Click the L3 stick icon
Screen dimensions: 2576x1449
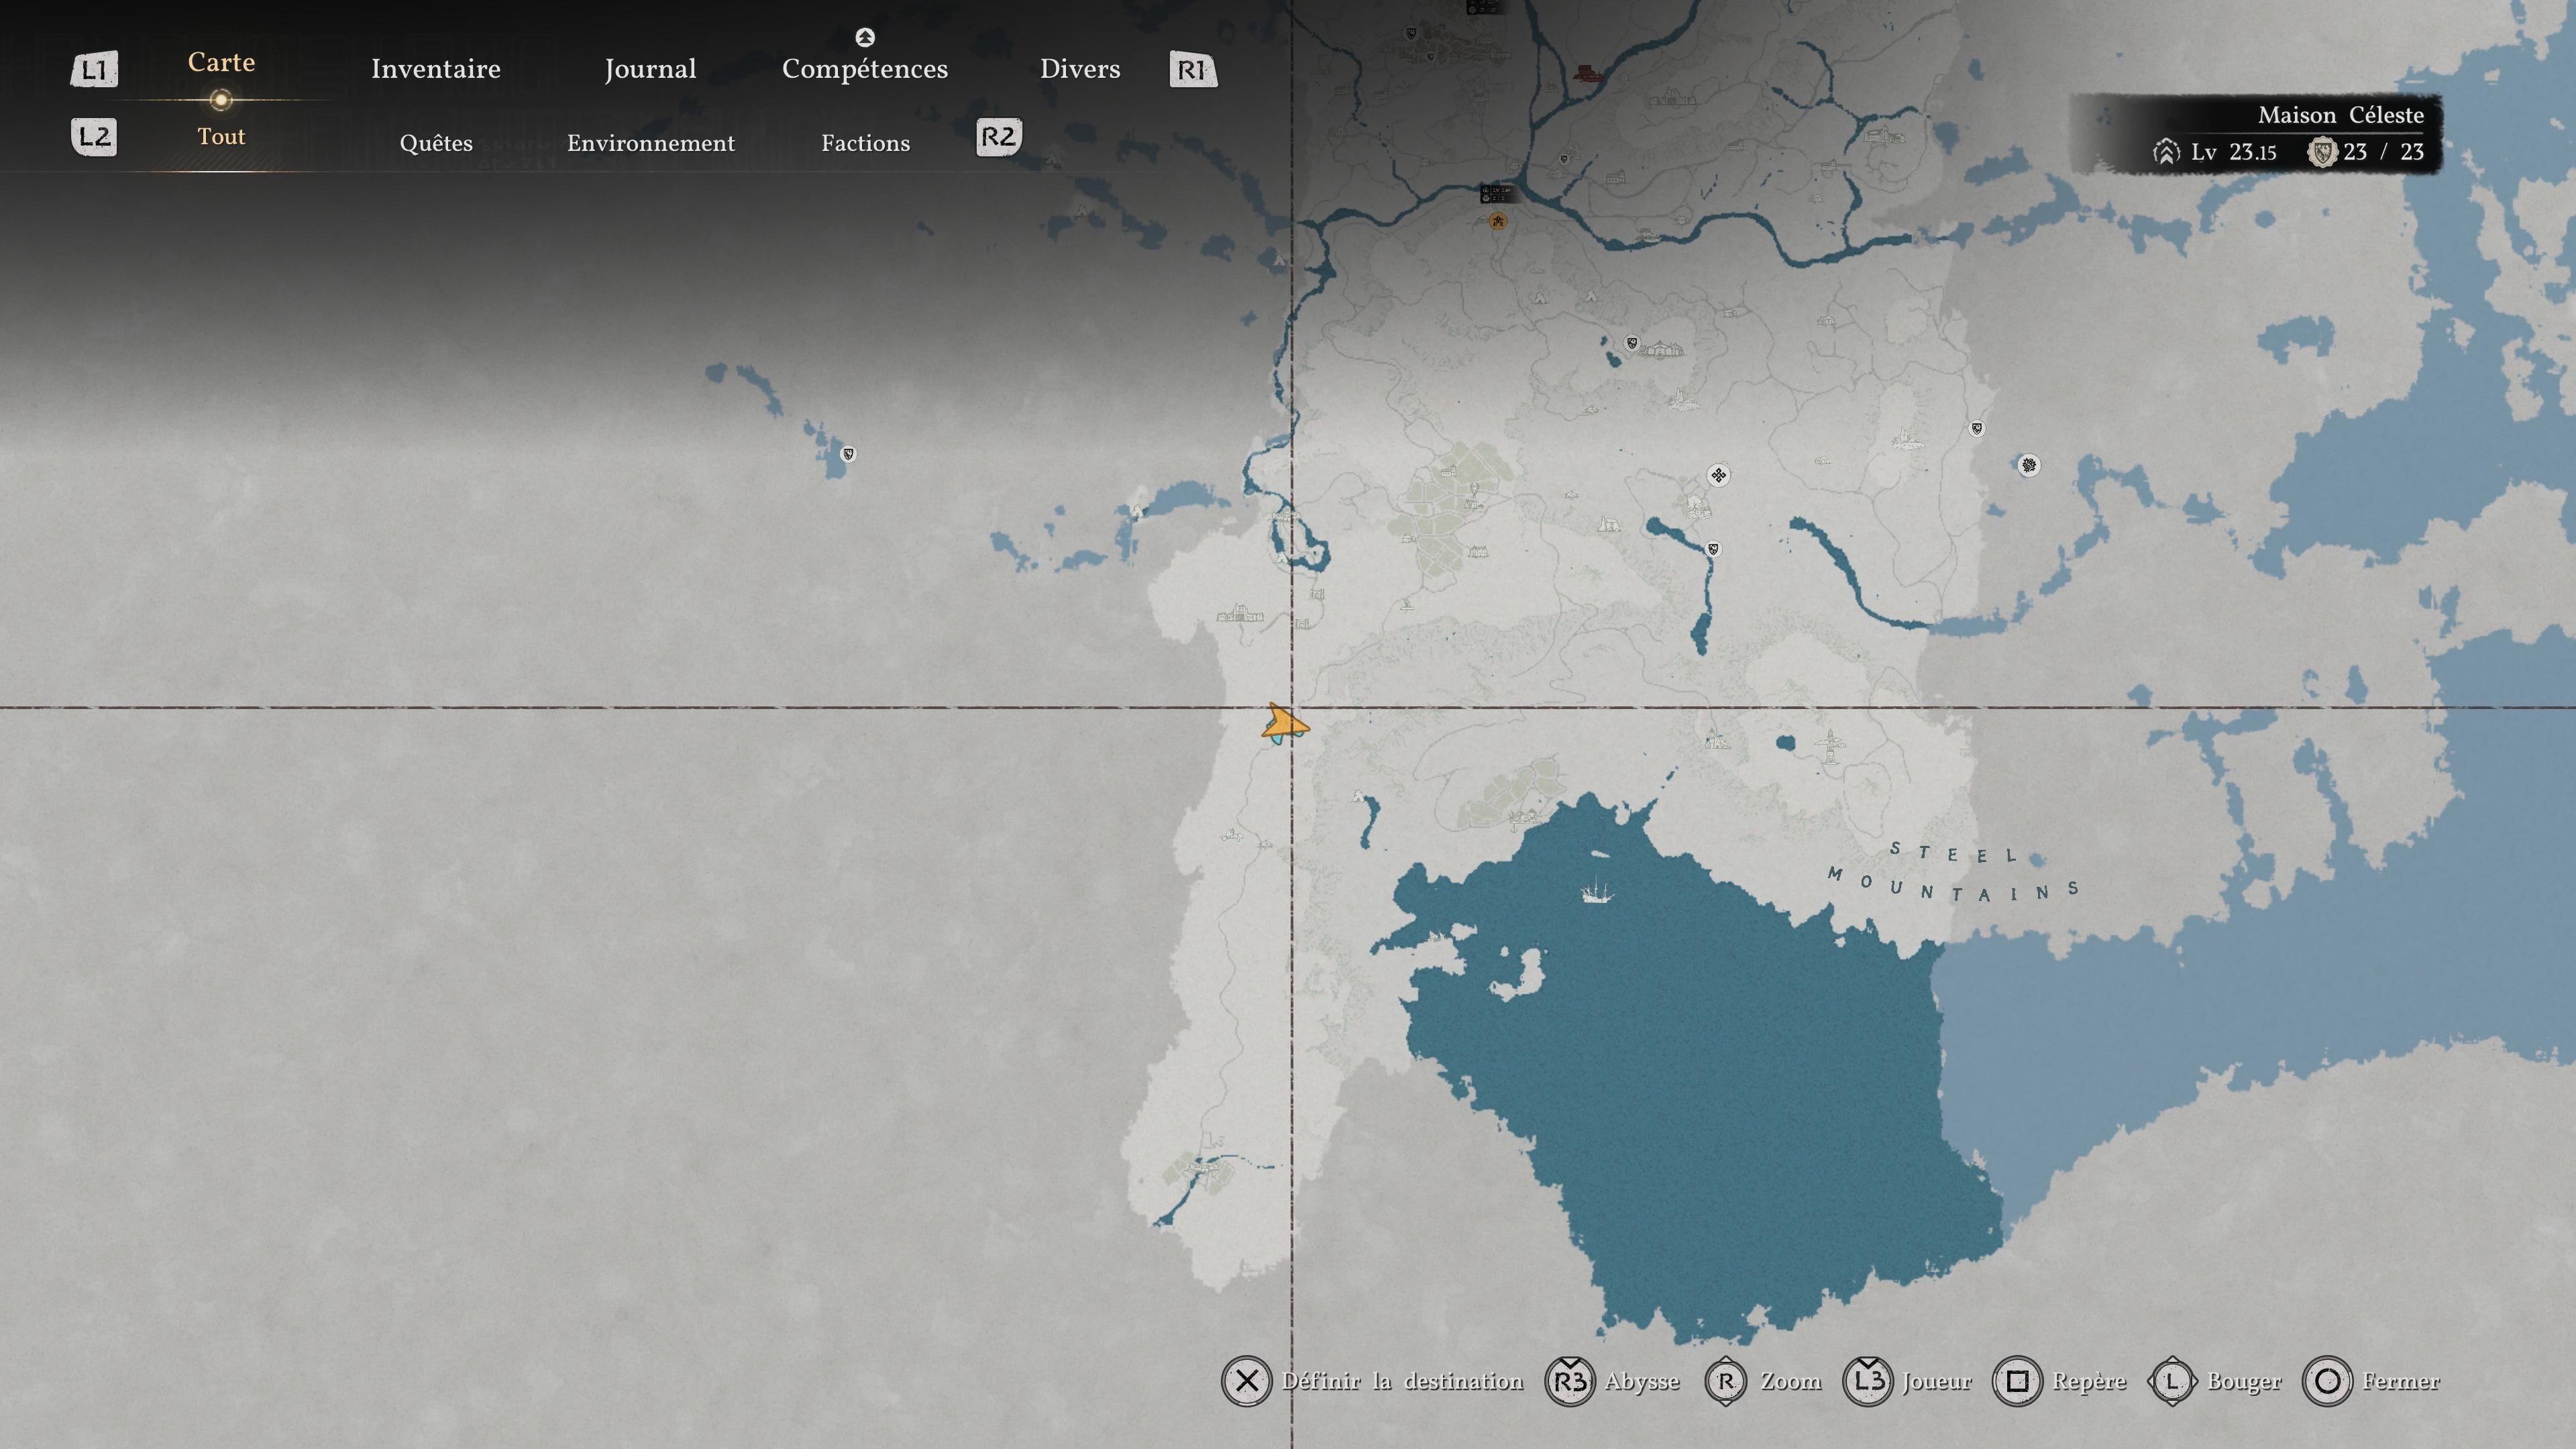[1868, 1381]
